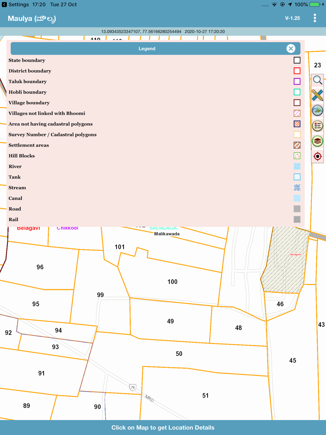Click survey parcel 50 on map
The width and height of the screenshot is (326, 435).
[x=179, y=354]
